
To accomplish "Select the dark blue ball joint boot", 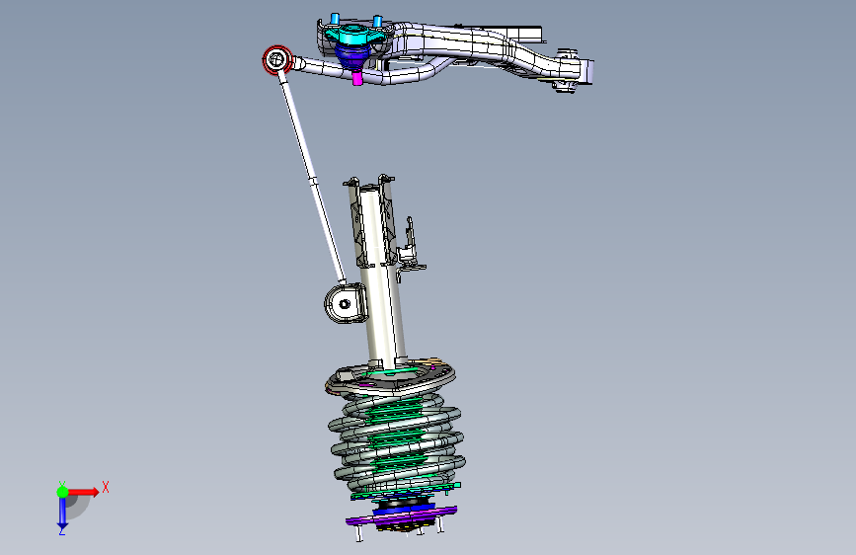I will pos(351,55).
